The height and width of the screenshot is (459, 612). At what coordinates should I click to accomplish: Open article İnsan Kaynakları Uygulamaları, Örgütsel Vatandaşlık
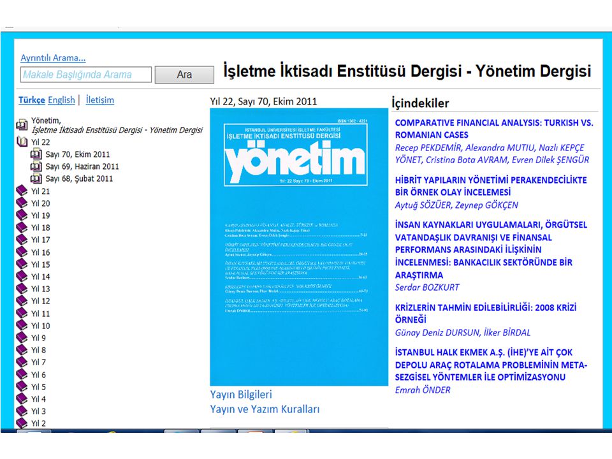[x=491, y=250]
